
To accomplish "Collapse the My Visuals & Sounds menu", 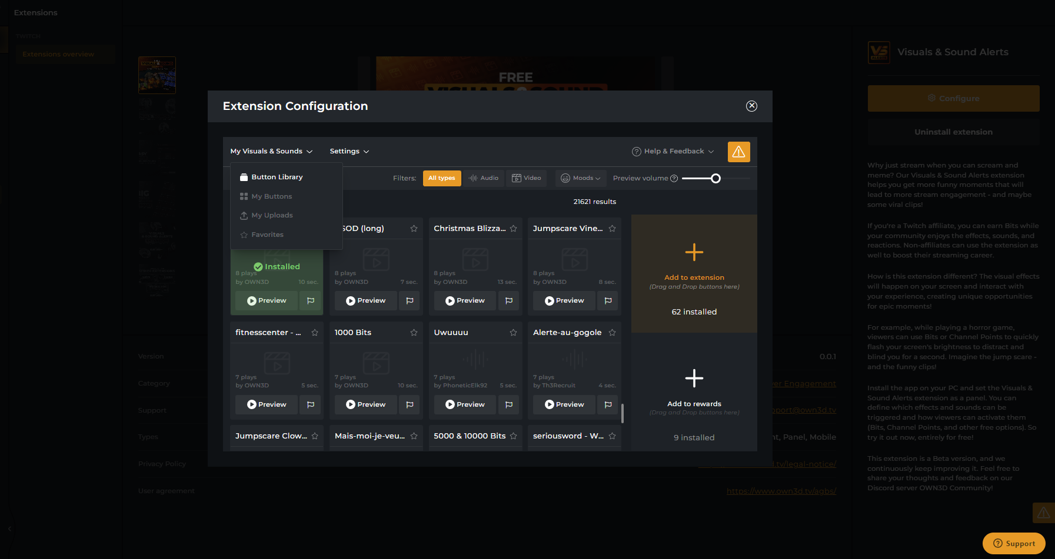I will pos(271,151).
